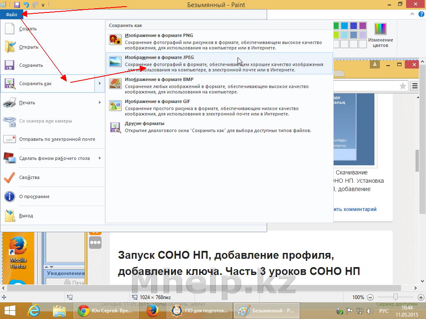
Task: Click the Undo arrow in title bar
Action: 26,5
